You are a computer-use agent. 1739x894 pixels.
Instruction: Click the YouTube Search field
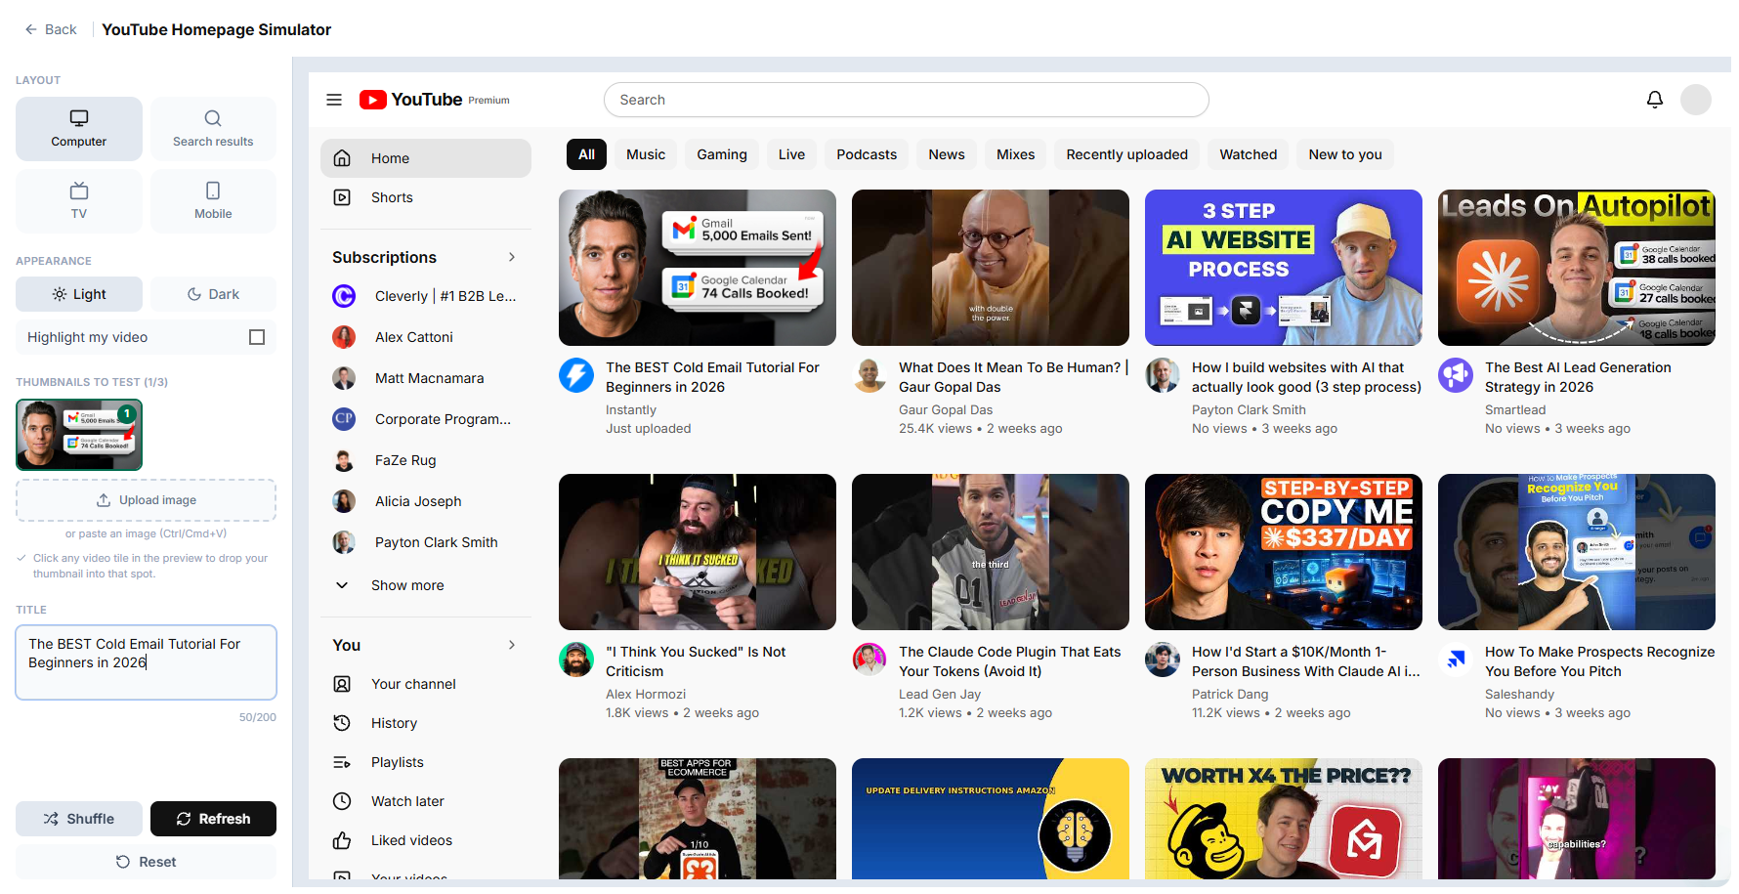click(907, 100)
